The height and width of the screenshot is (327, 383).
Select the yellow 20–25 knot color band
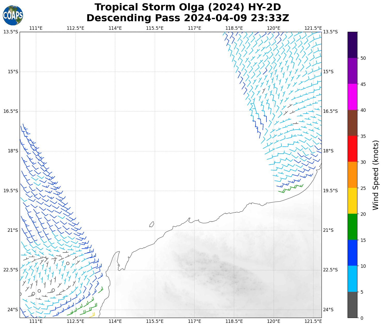[353, 201]
